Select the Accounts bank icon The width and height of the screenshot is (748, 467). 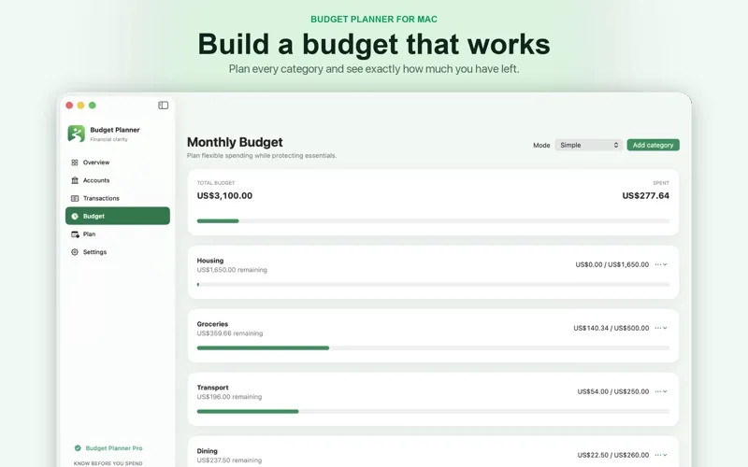[75, 180]
